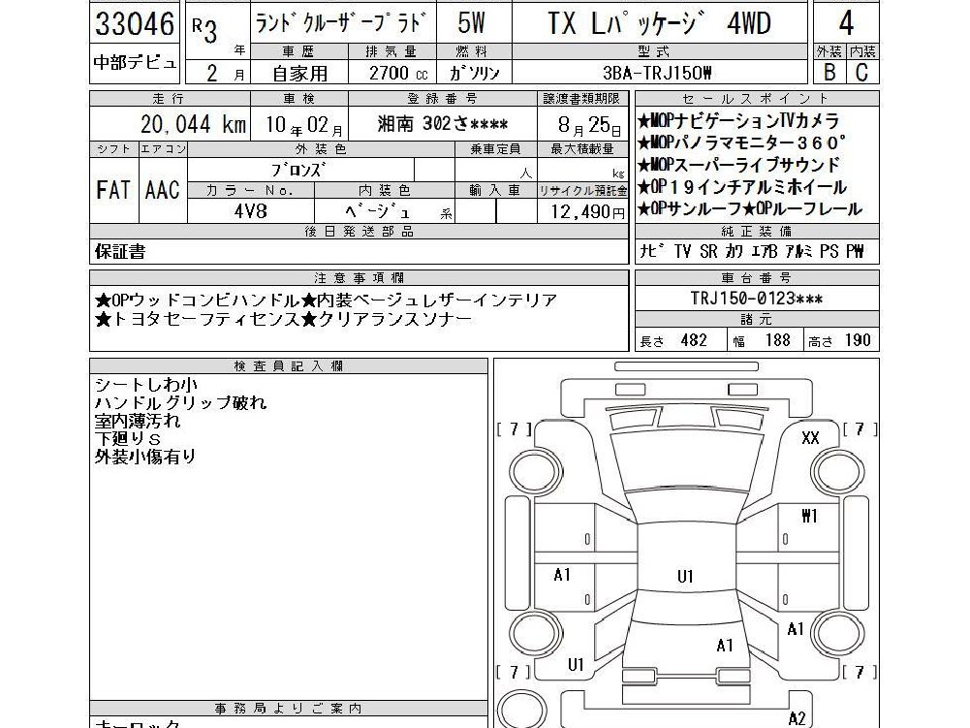Select the exterior color ブロンズ
This screenshot has width=970, height=728.
298,169
